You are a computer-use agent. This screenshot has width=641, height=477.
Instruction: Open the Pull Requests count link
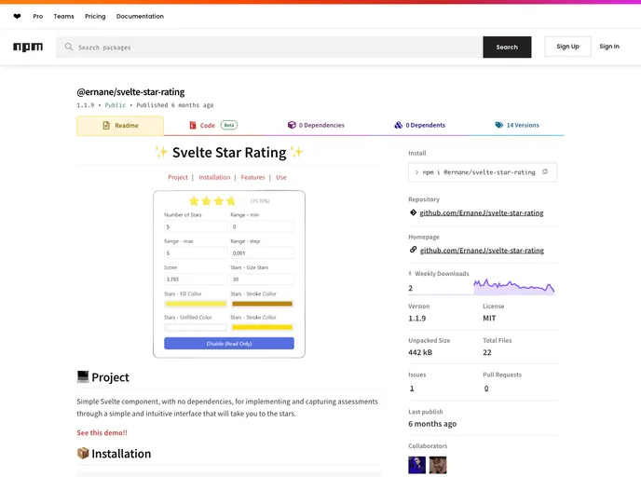[x=486, y=388]
